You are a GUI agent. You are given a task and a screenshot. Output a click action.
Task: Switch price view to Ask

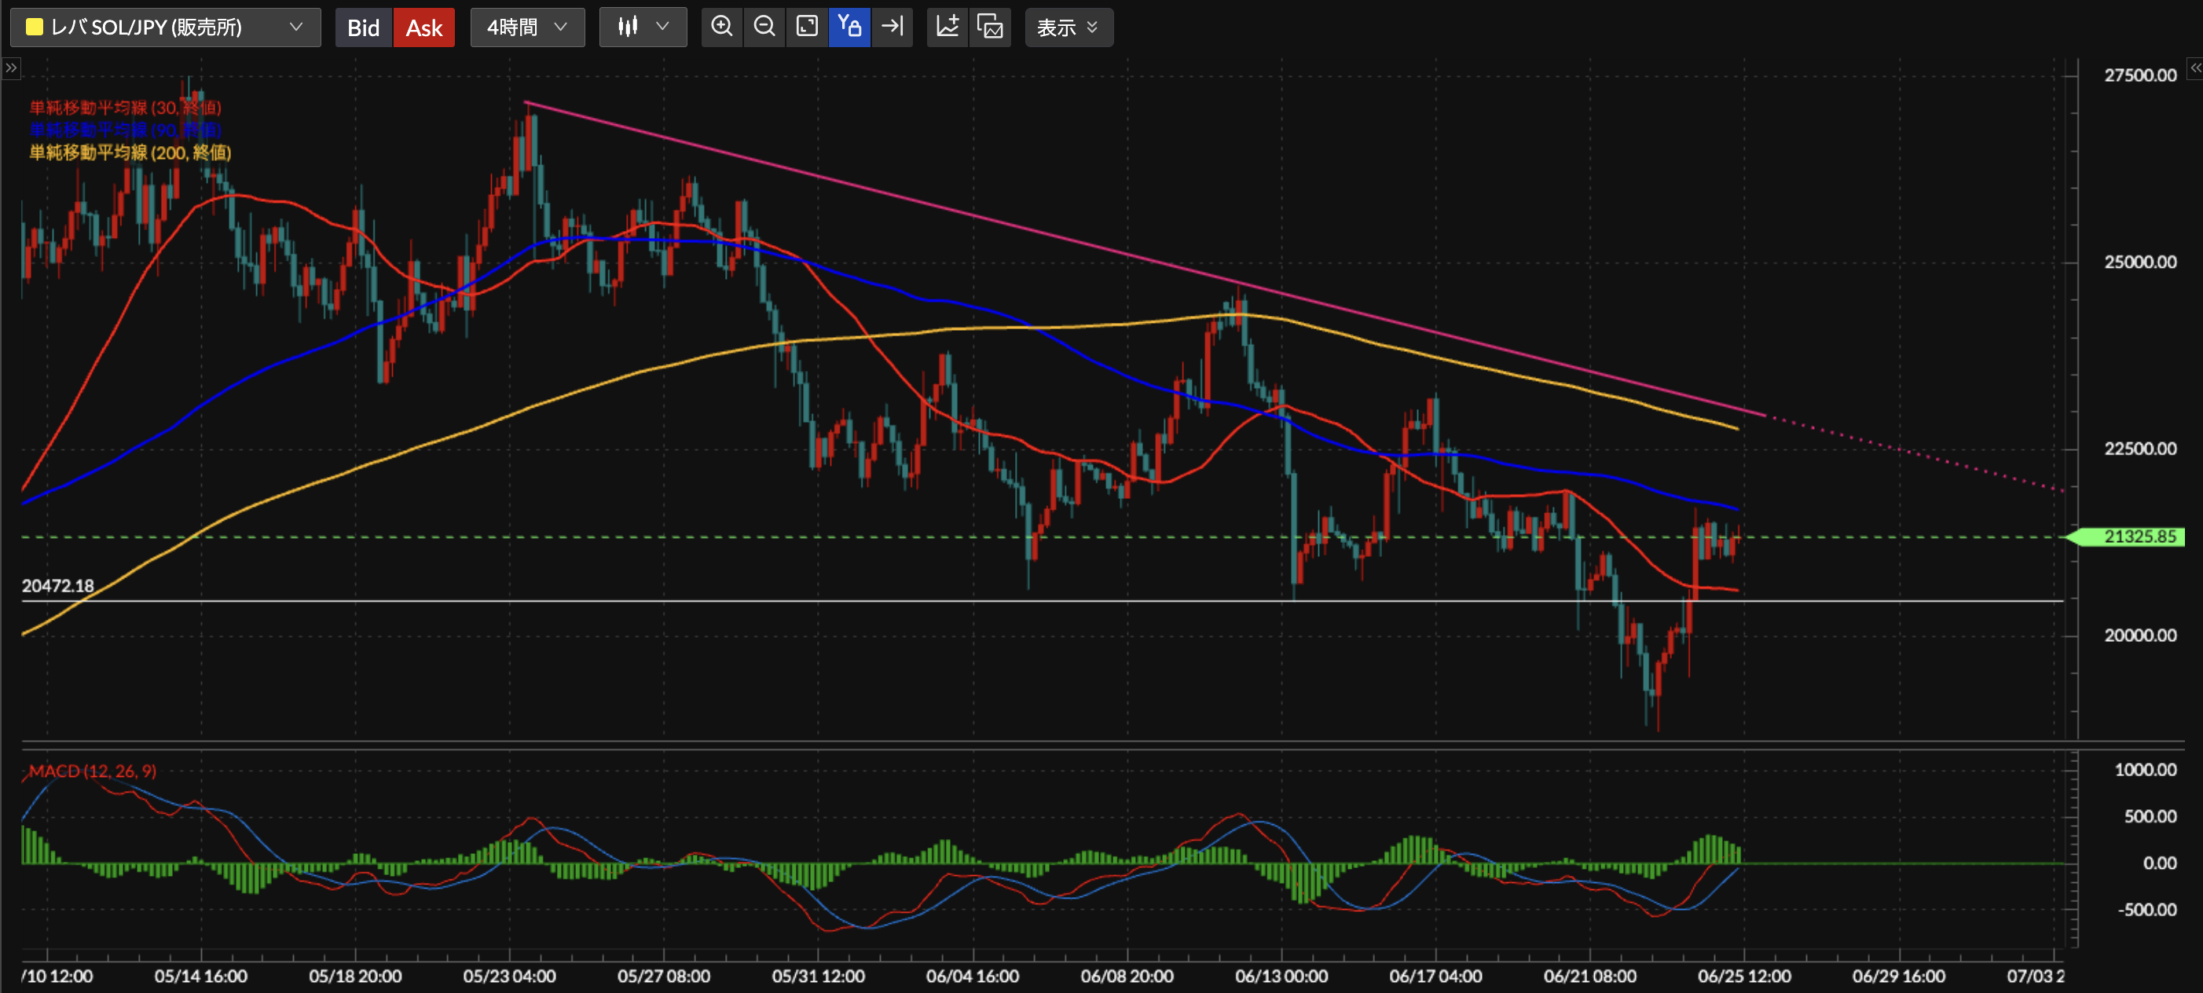click(424, 27)
